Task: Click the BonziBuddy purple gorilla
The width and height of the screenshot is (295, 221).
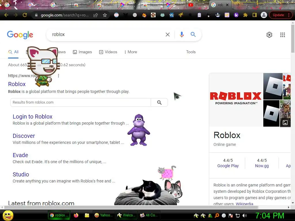Action: tap(139, 130)
